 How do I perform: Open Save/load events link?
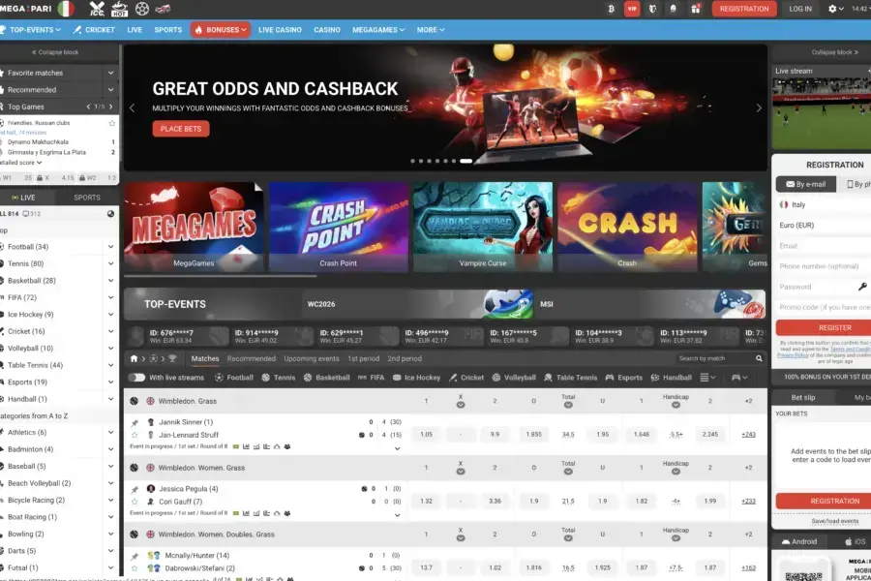(x=835, y=521)
